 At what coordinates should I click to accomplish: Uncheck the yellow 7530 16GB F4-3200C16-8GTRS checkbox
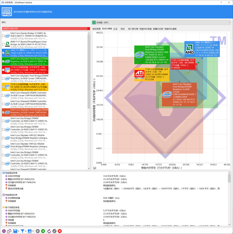coord(3,87)
